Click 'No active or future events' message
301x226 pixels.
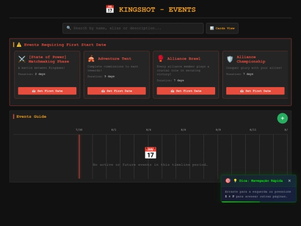[x=151, y=165]
